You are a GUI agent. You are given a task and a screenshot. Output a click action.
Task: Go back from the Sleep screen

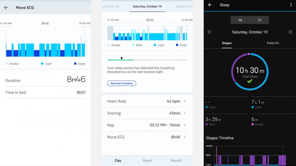(x=210, y=5)
